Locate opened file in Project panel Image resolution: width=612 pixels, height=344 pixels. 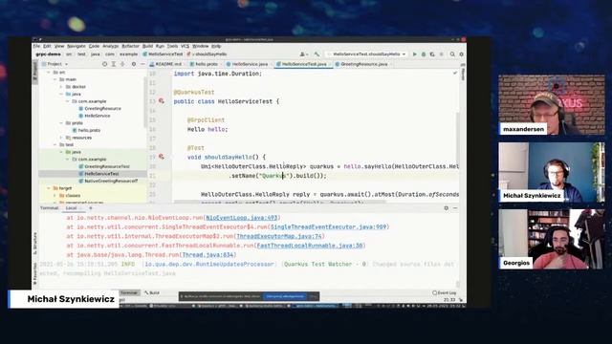tap(104, 64)
